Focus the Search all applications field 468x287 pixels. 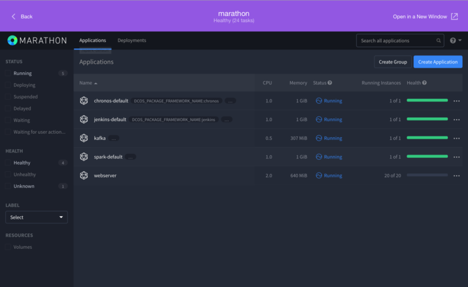click(x=400, y=41)
